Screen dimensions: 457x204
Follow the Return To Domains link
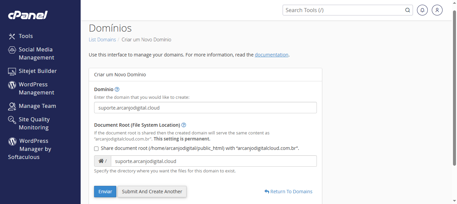pos(291,192)
